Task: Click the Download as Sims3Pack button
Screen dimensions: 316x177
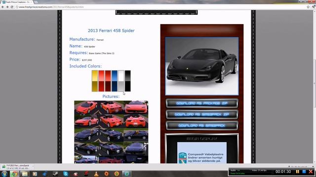Action: click(x=202, y=125)
